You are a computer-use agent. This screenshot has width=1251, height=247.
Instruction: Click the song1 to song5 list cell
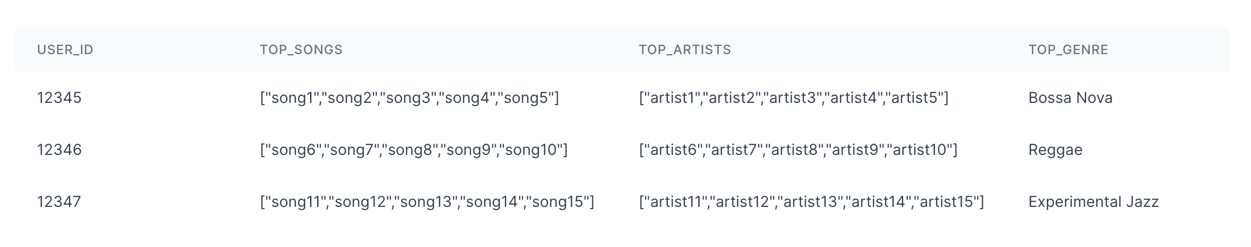point(409,98)
